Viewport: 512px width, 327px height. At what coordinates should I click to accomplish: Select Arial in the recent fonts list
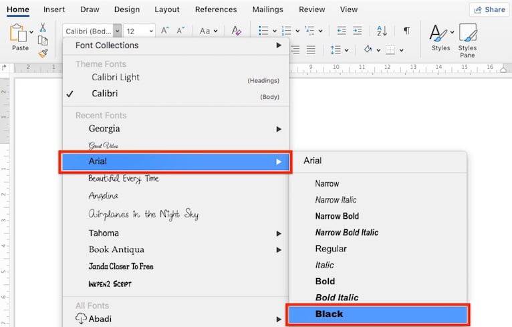click(x=176, y=162)
